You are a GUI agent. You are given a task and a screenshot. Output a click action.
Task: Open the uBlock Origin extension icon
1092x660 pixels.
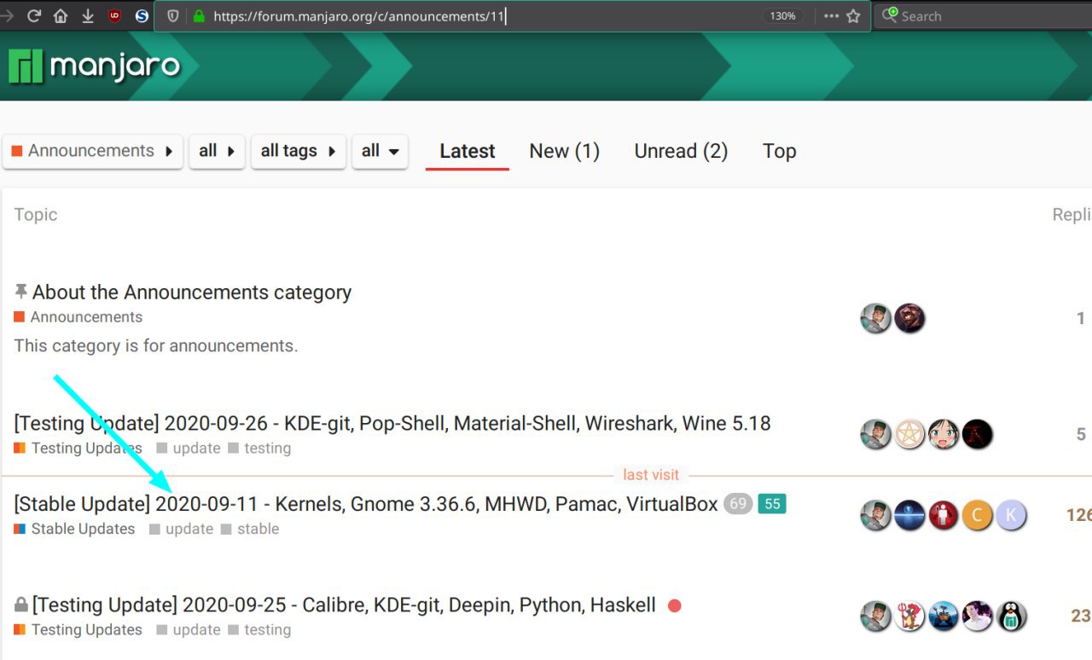(114, 15)
